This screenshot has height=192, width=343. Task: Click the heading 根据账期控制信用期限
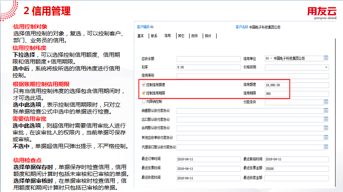41,84
